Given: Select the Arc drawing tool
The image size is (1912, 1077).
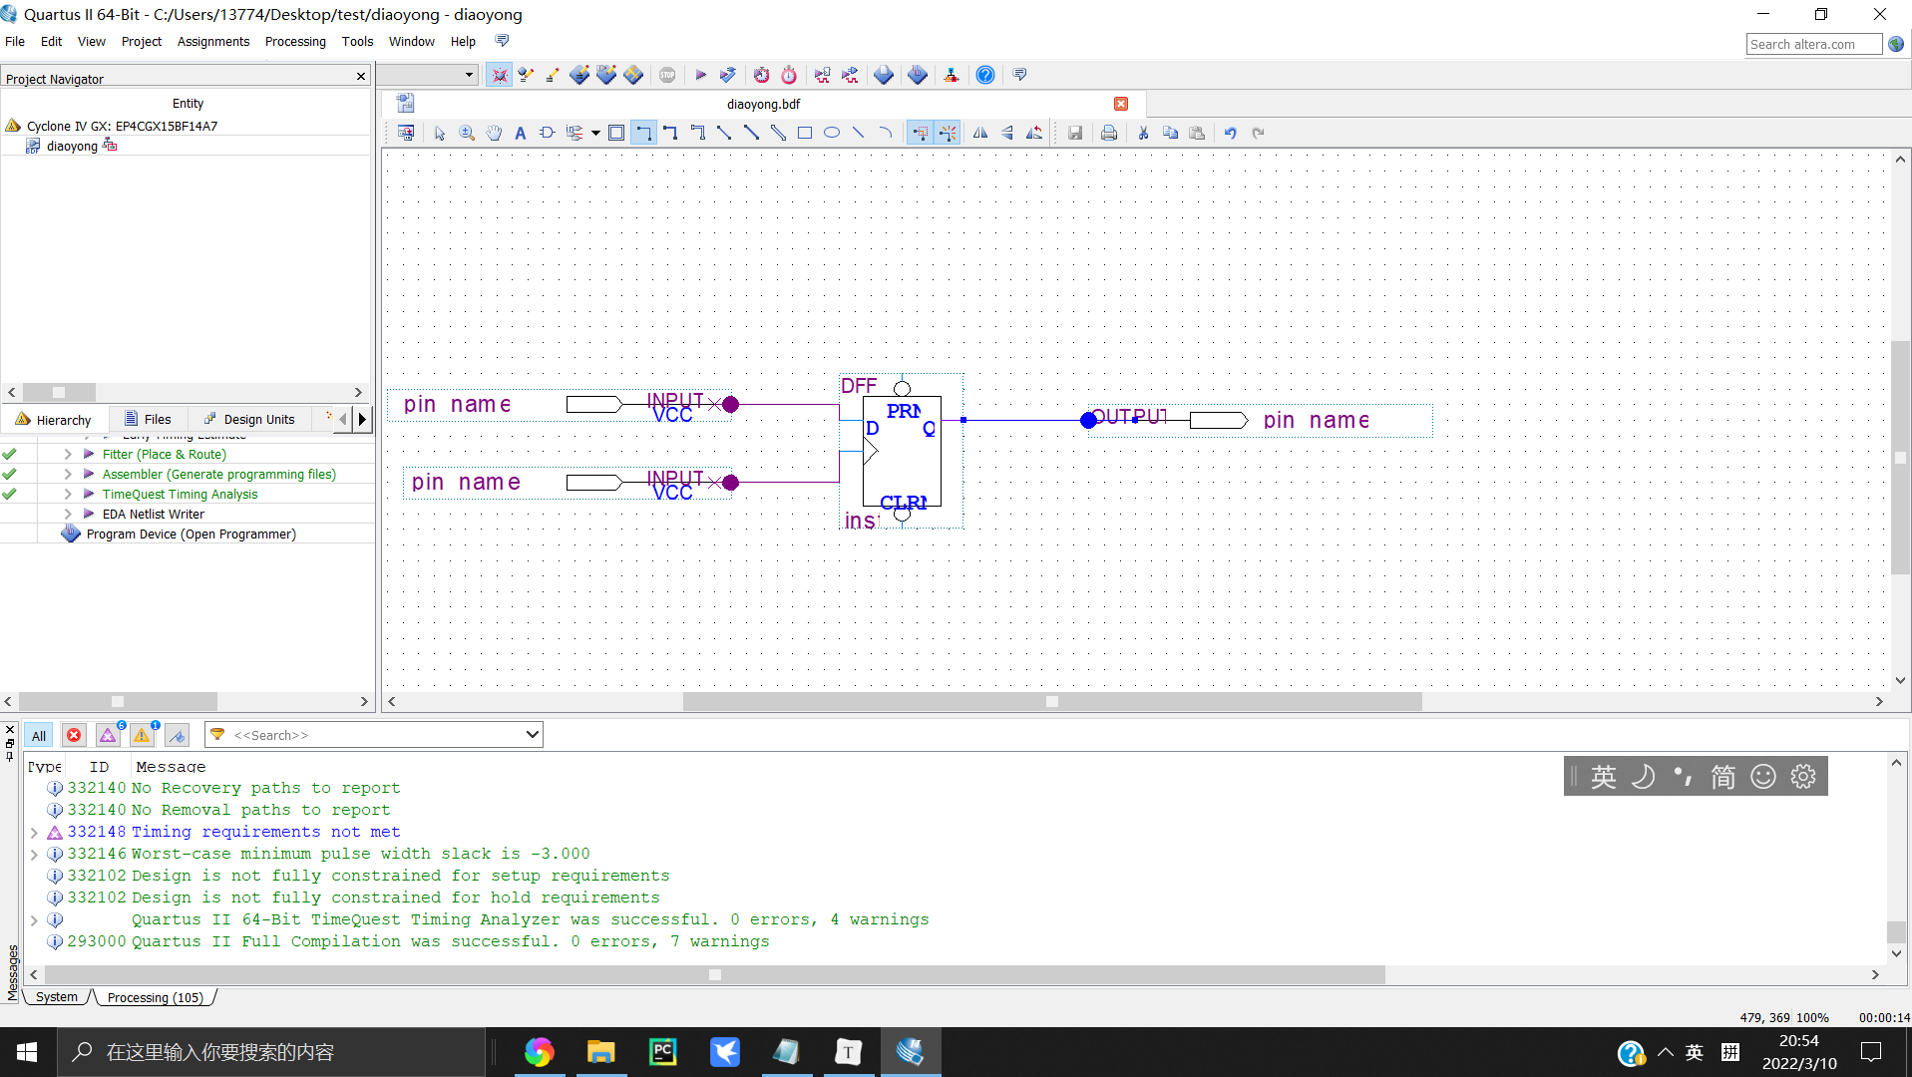Looking at the screenshot, I should [886, 133].
